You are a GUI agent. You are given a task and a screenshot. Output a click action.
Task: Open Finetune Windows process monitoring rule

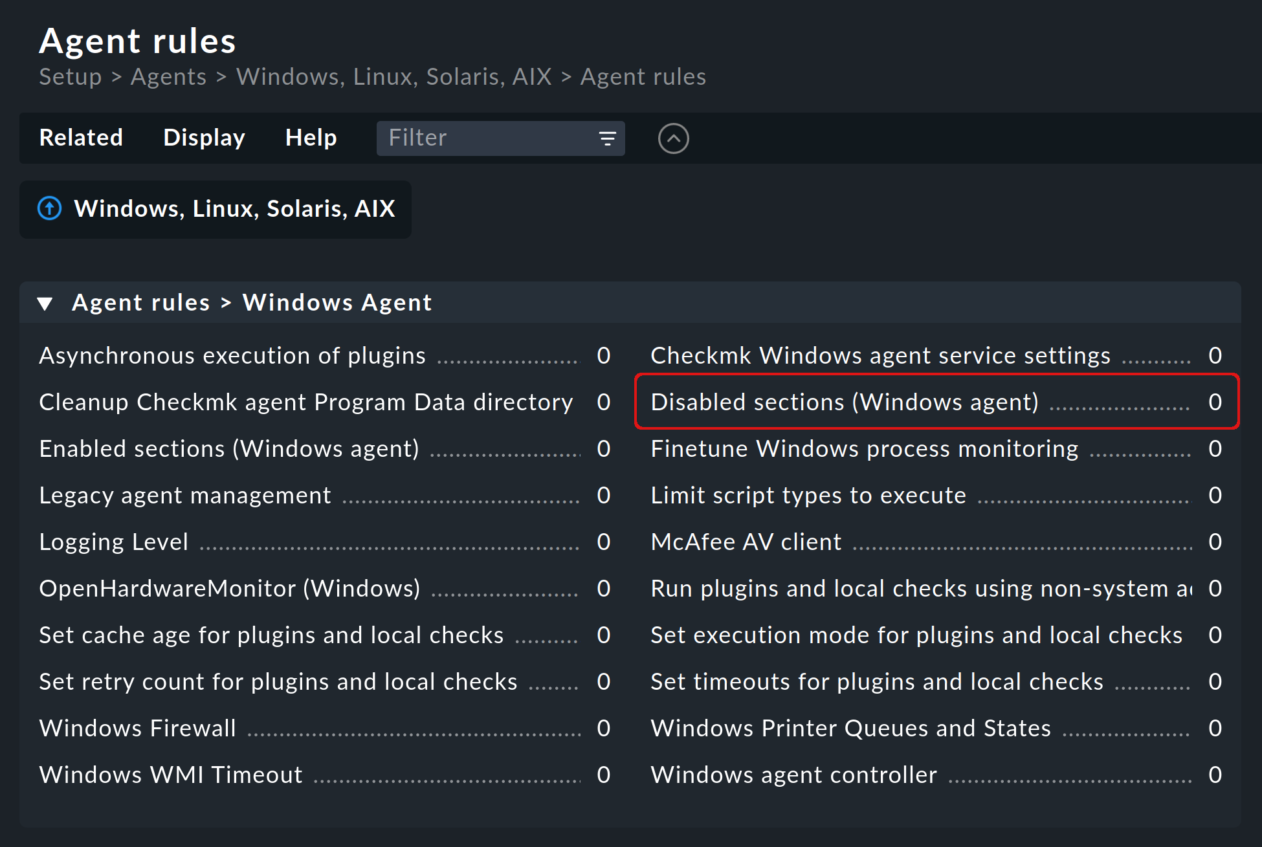coord(865,449)
